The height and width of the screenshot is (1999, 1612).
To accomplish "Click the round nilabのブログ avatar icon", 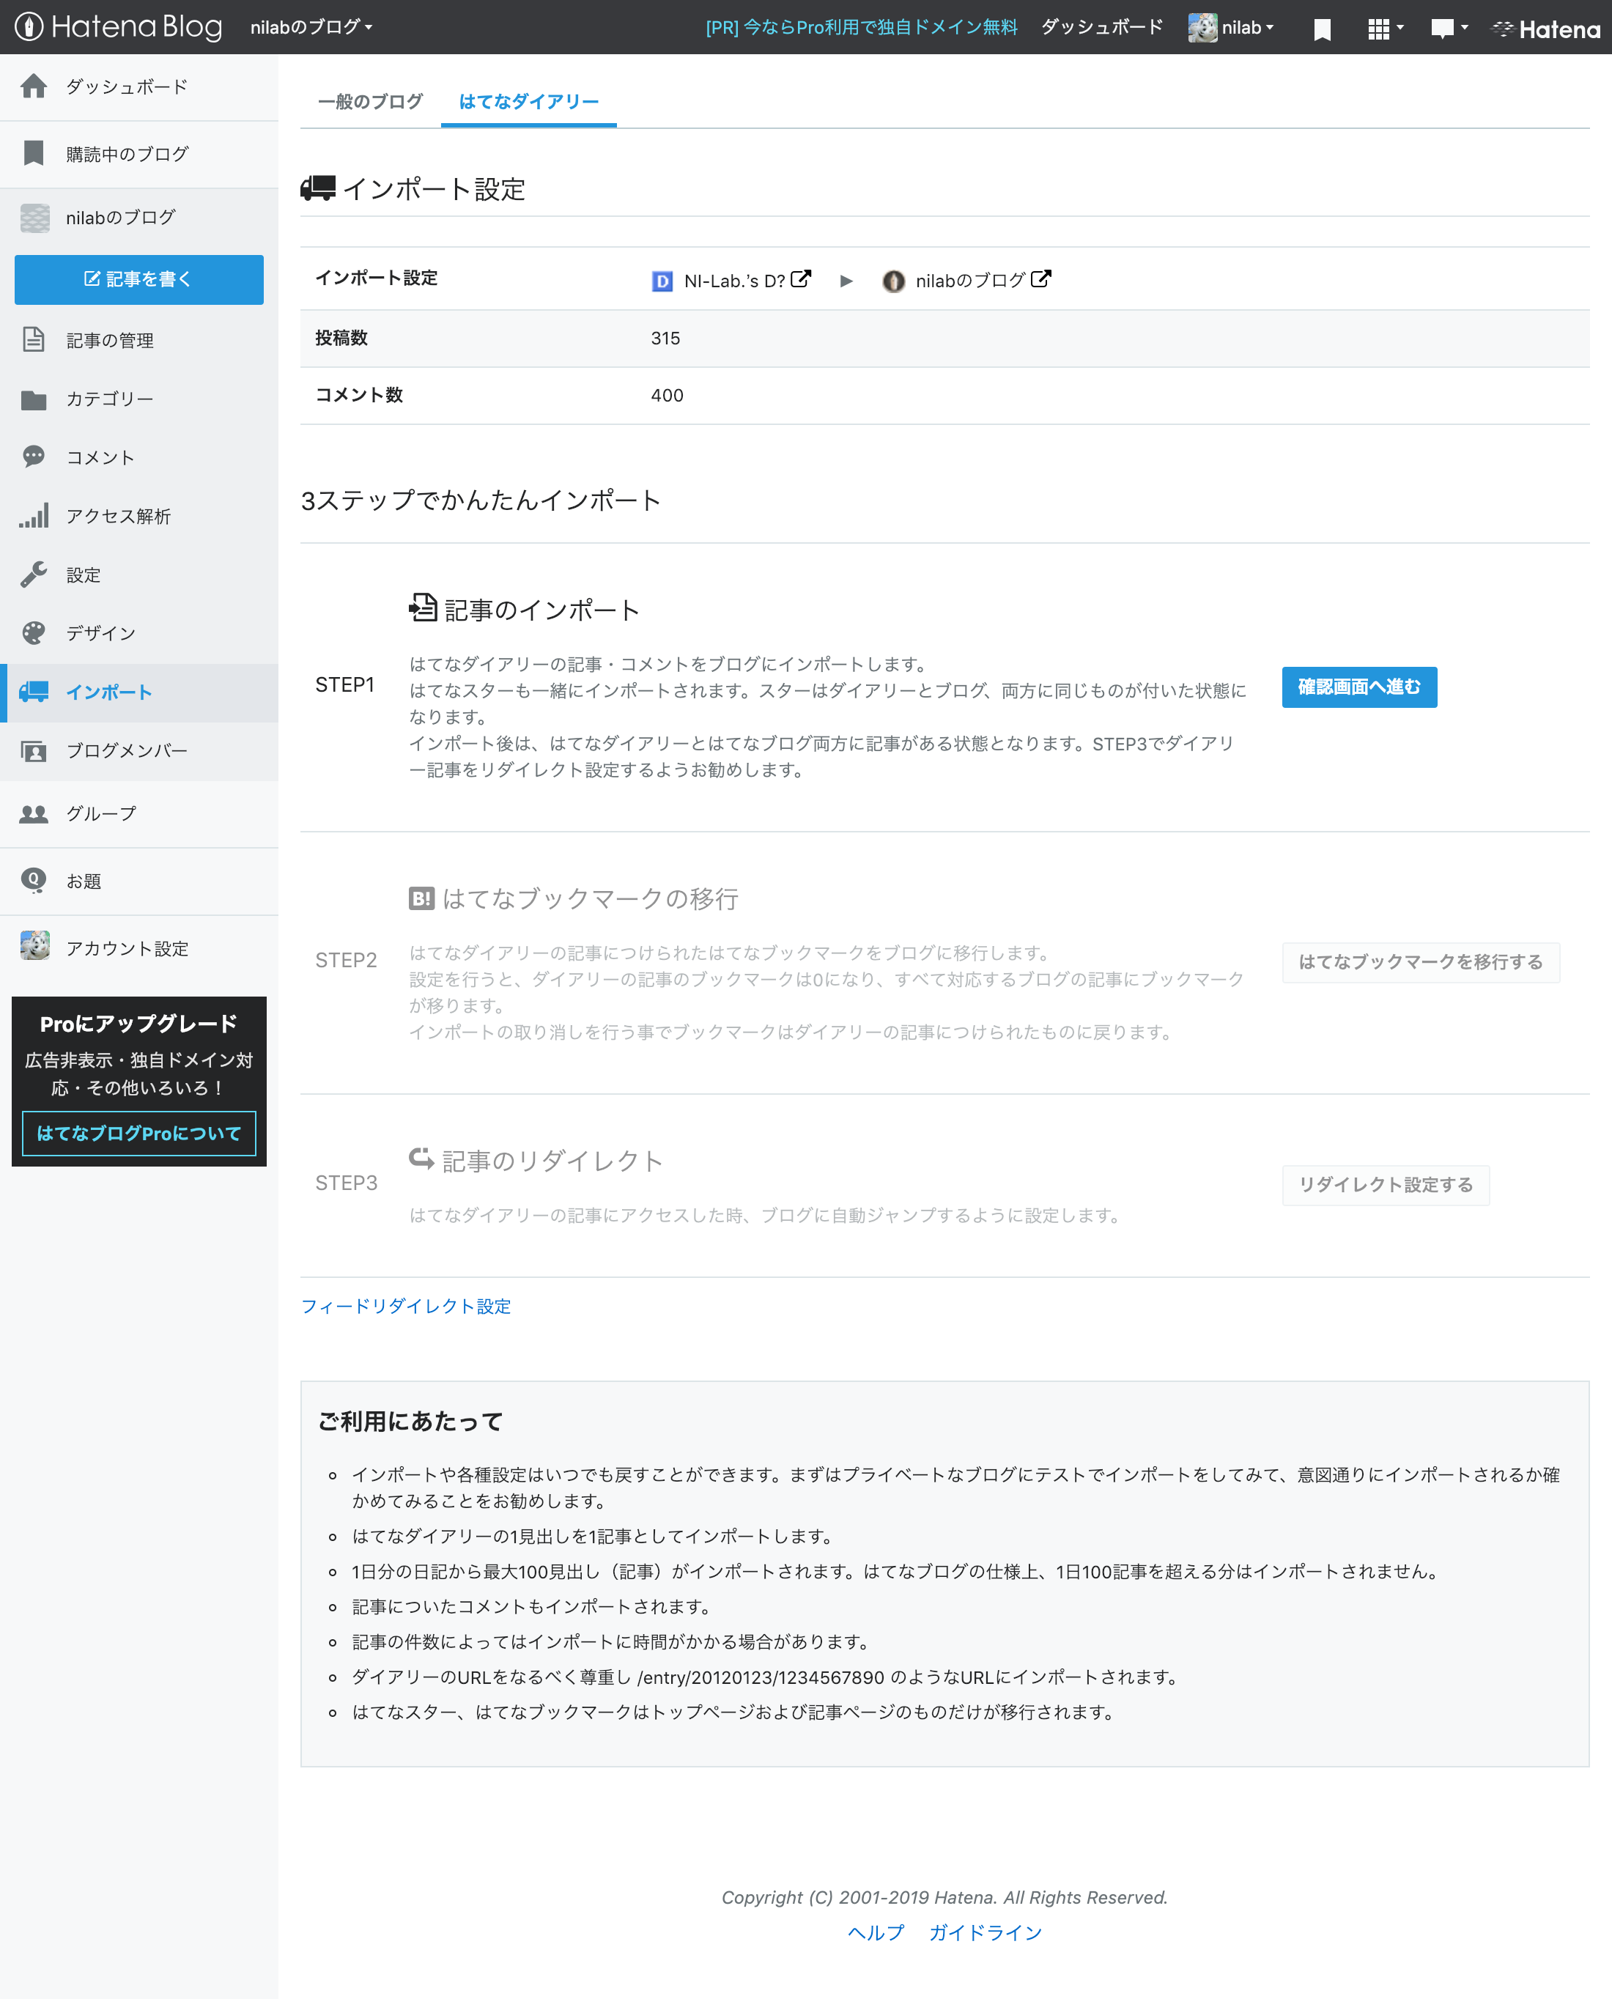I will pyautogui.click(x=894, y=281).
